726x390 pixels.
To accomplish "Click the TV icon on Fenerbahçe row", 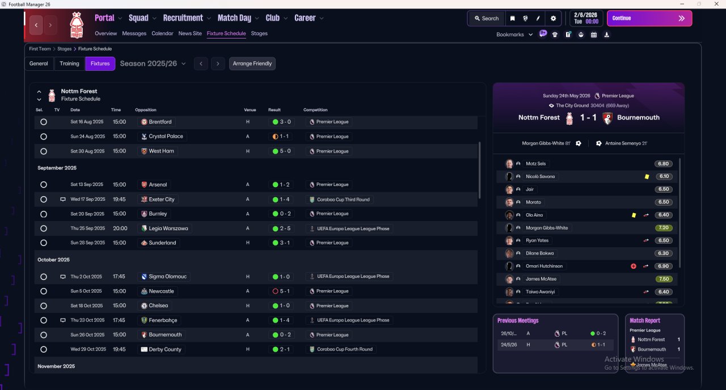I will [x=63, y=320].
